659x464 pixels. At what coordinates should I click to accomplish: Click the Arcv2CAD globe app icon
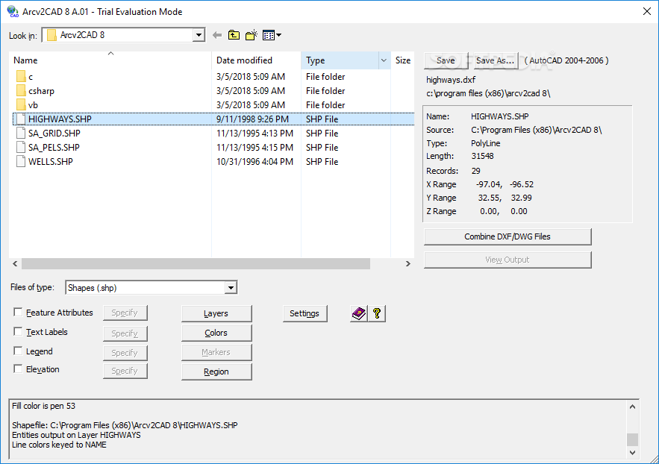(x=13, y=11)
